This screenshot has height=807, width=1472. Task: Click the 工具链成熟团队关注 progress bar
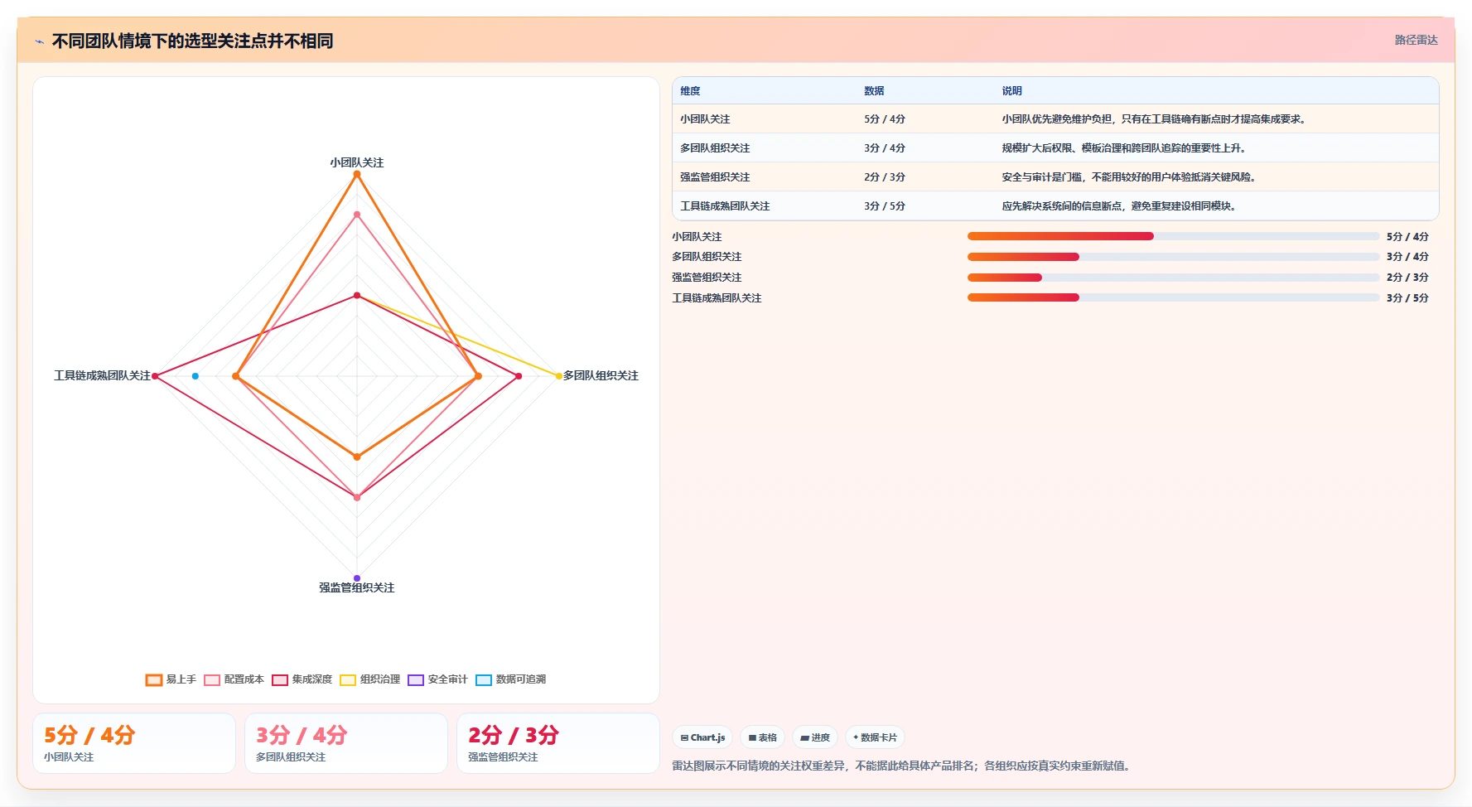[x=1173, y=297]
